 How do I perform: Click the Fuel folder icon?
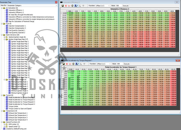point(4,24)
